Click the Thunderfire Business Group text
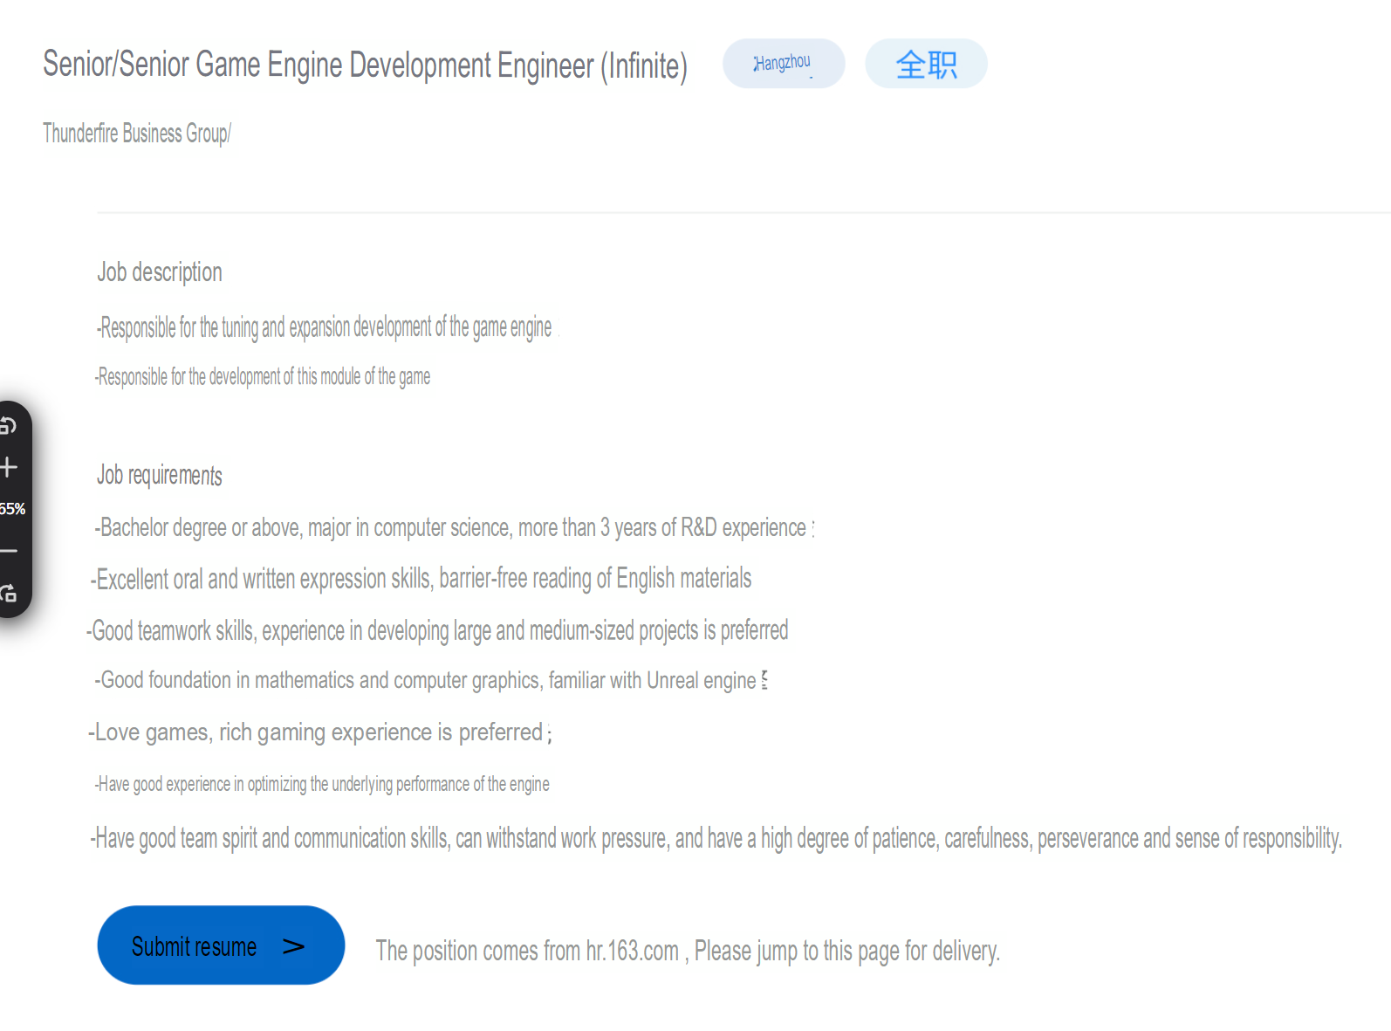 point(137,134)
